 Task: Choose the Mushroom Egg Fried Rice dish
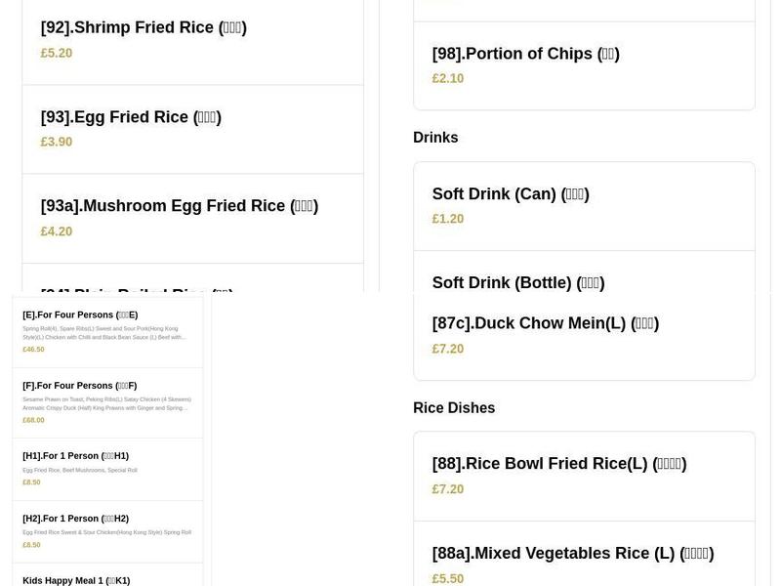(180, 206)
